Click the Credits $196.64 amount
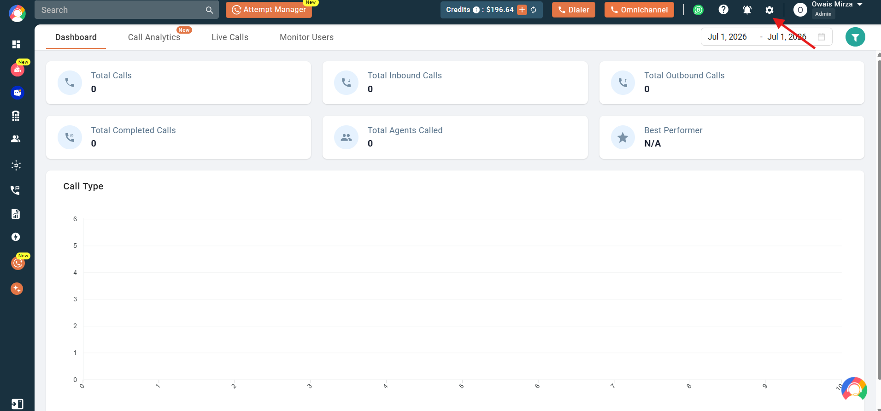The width and height of the screenshot is (881, 411). 500,10
